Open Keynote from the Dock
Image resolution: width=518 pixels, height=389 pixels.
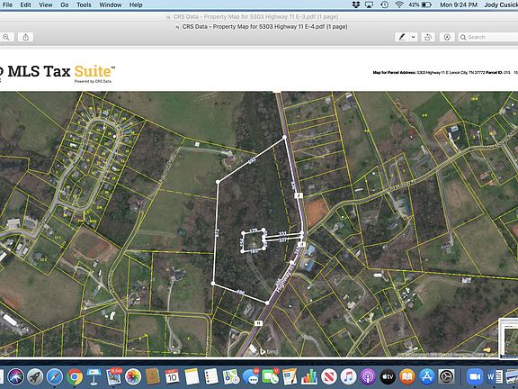(94, 376)
